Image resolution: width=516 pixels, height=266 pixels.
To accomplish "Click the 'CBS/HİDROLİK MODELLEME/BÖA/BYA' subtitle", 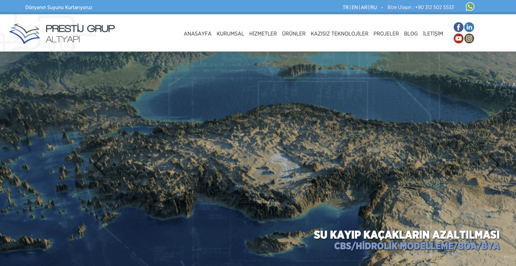I will tap(417, 246).
